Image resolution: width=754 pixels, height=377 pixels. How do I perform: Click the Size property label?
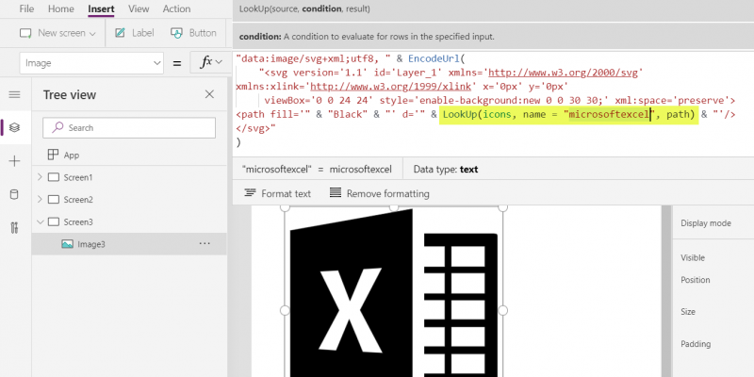click(688, 312)
